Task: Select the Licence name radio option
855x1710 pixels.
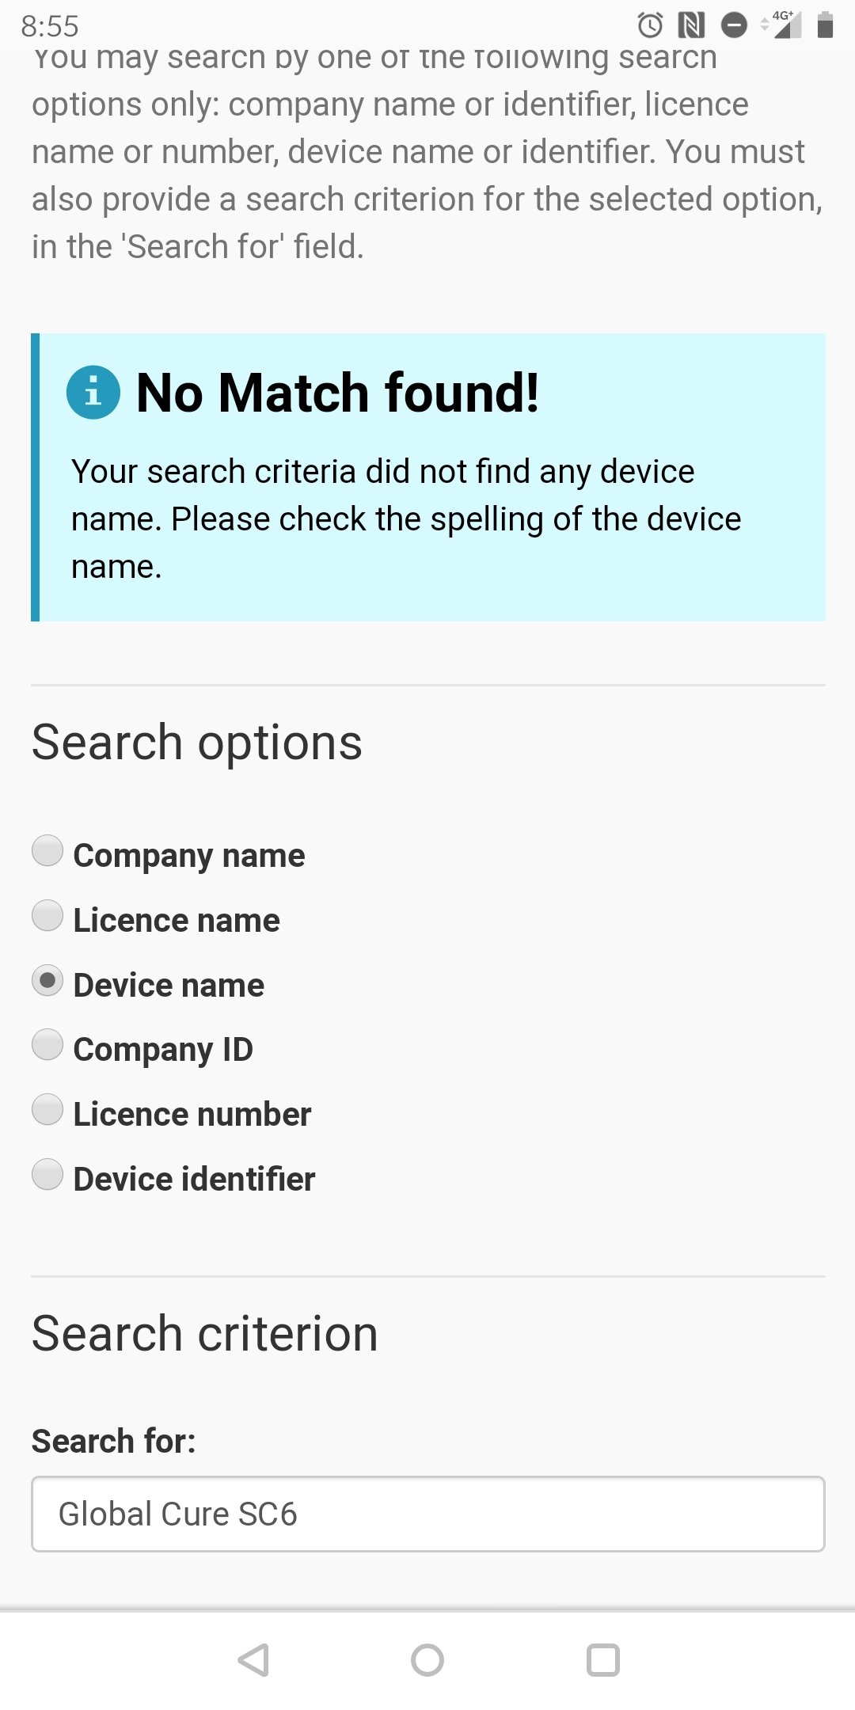Action: point(47,916)
